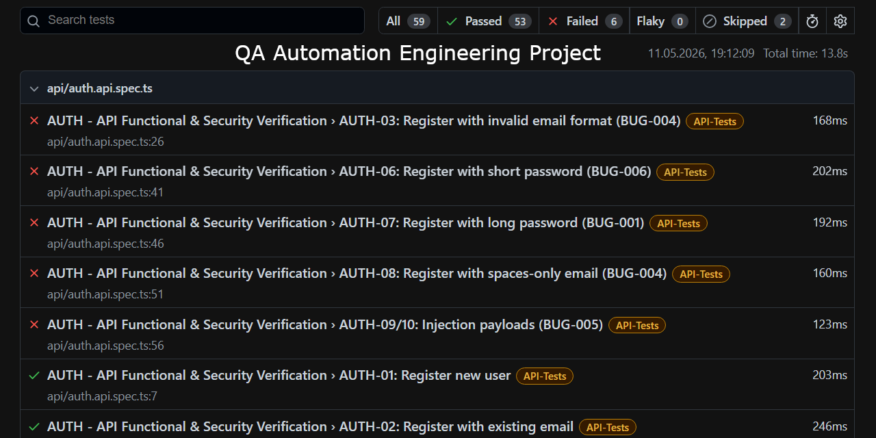Click the QA Automation Engineering Project title
Viewport: 876px width, 438px height.
coord(418,53)
